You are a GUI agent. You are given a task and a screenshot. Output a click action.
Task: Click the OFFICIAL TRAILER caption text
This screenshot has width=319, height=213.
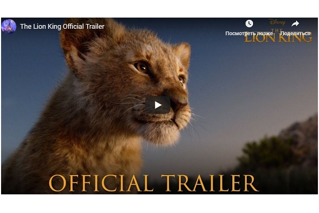pyautogui.click(x=154, y=183)
